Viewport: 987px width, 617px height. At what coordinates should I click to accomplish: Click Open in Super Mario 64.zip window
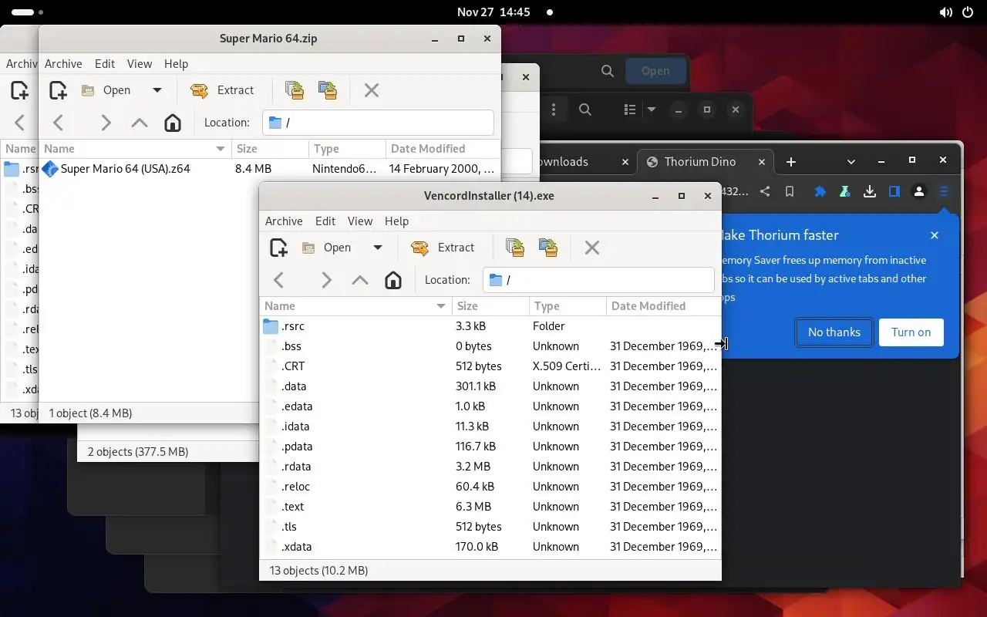[x=106, y=90]
